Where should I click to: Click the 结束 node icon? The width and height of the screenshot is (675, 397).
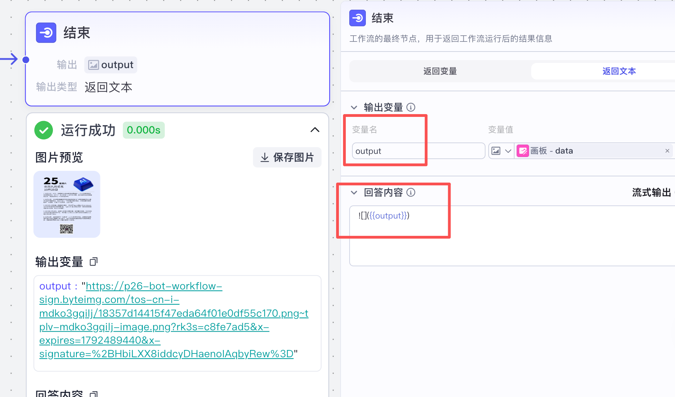(46, 33)
